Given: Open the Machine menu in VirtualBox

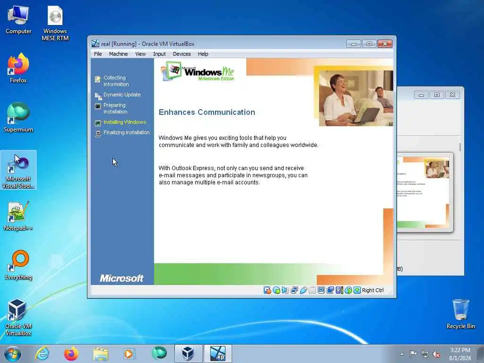Looking at the screenshot, I should [118, 54].
